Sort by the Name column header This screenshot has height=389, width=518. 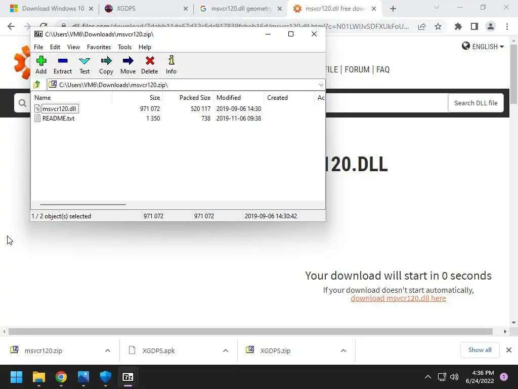pyautogui.click(x=72, y=98)
